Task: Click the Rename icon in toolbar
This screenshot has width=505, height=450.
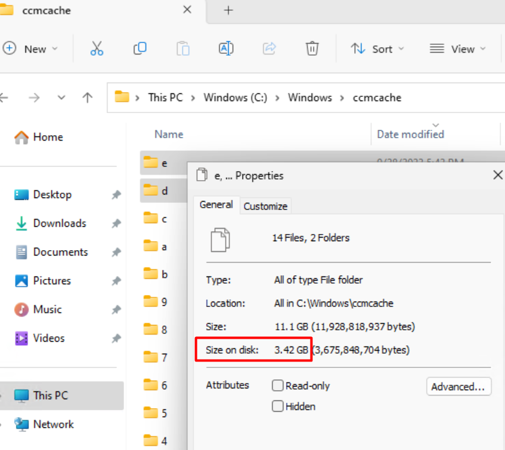Action: coord(226,48)
